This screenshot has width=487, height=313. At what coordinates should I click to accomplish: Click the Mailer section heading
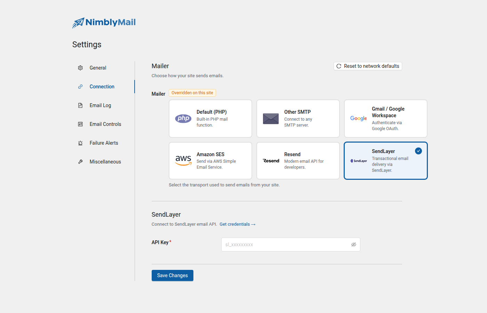(x=160, y=66)
